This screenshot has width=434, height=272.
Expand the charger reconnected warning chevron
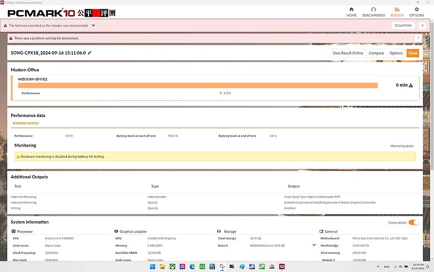click(93, 25)
